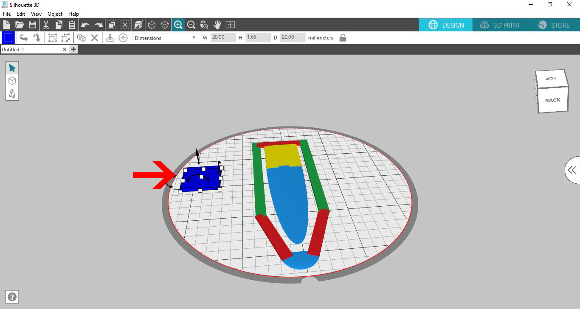Click the millimeters unit label

click(321, 38)
